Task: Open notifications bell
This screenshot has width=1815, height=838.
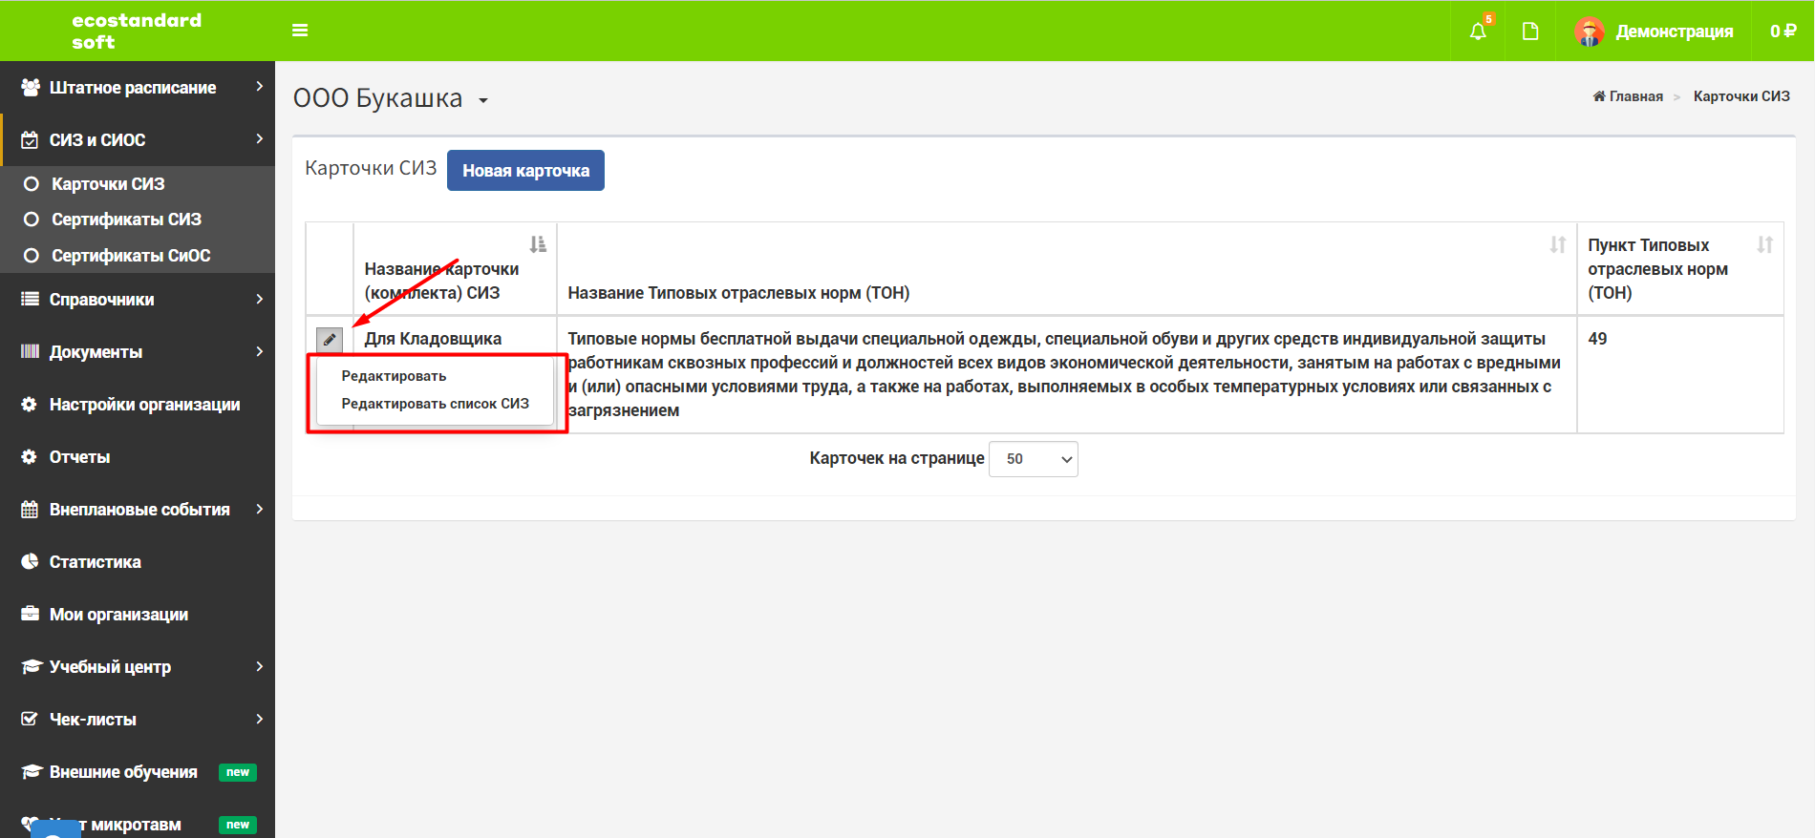Action: coord(1478,31)
